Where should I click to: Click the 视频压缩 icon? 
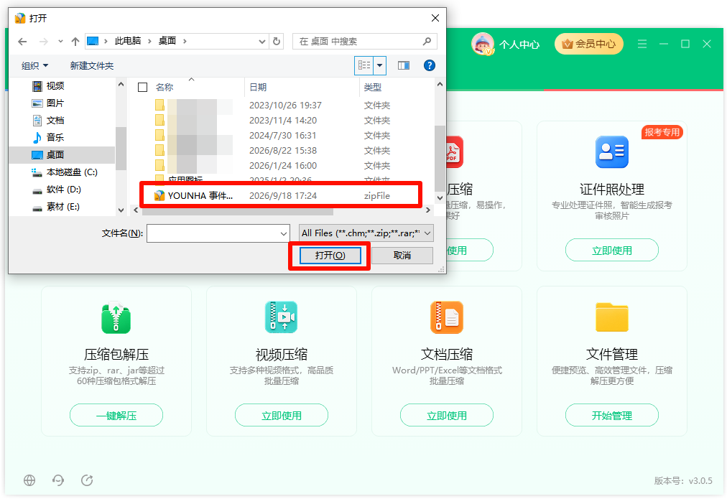click(282, 317)
